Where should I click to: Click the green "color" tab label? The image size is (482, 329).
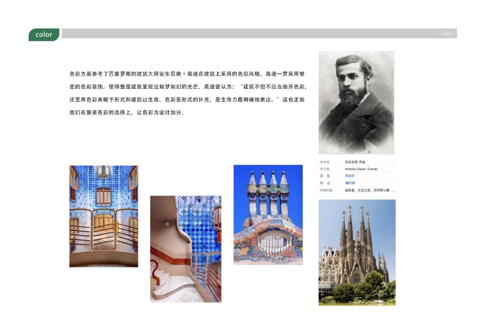[44, 34]
